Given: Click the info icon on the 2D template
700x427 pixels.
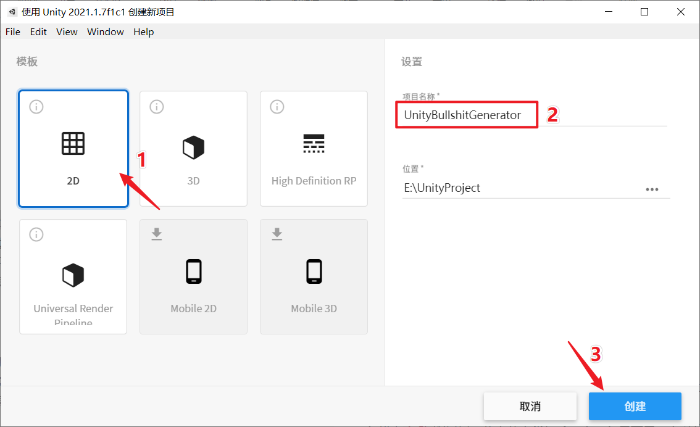Looking at the screenshot, I should [x=36, y=107].
